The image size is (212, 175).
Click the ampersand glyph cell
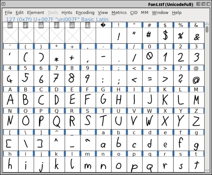click(x=196, y=35)
